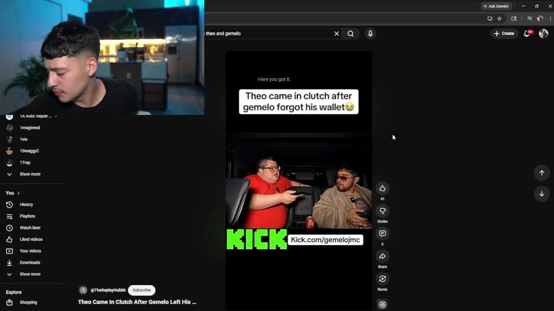Viewport: 554px width, 311px height.
Task: Click the Create button
Action: tap(504, 33)
